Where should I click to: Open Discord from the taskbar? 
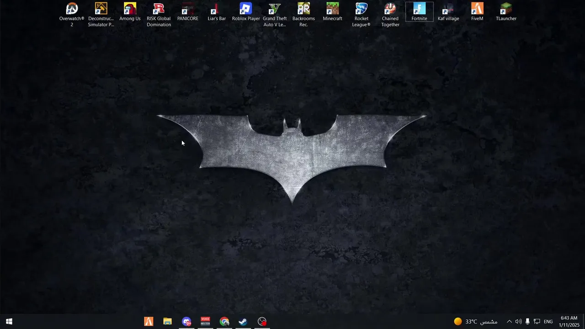coord(186,322)
